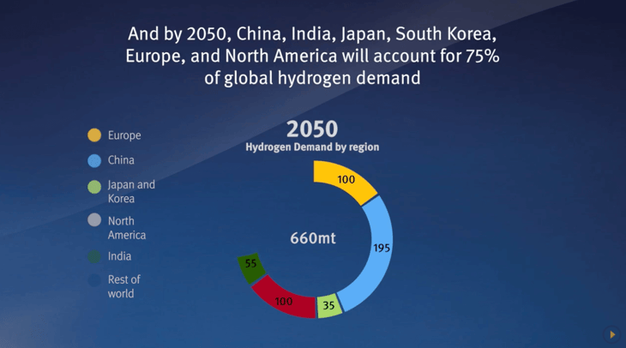Click the play arrow button at the slide corner

click(612, 334)
